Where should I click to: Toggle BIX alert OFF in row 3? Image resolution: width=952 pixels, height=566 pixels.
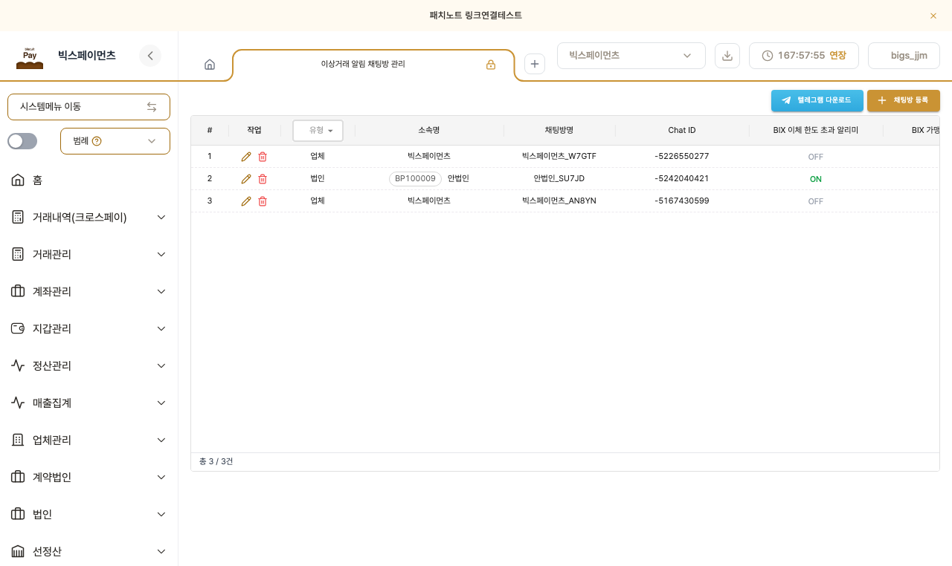[x=816, y=201]
